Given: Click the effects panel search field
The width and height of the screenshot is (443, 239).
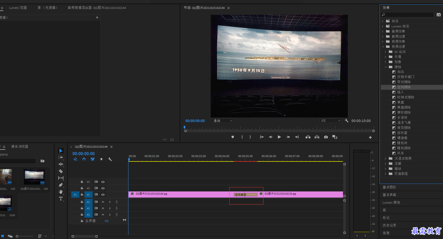Looking at the screenshot, I should coord(407,15).
